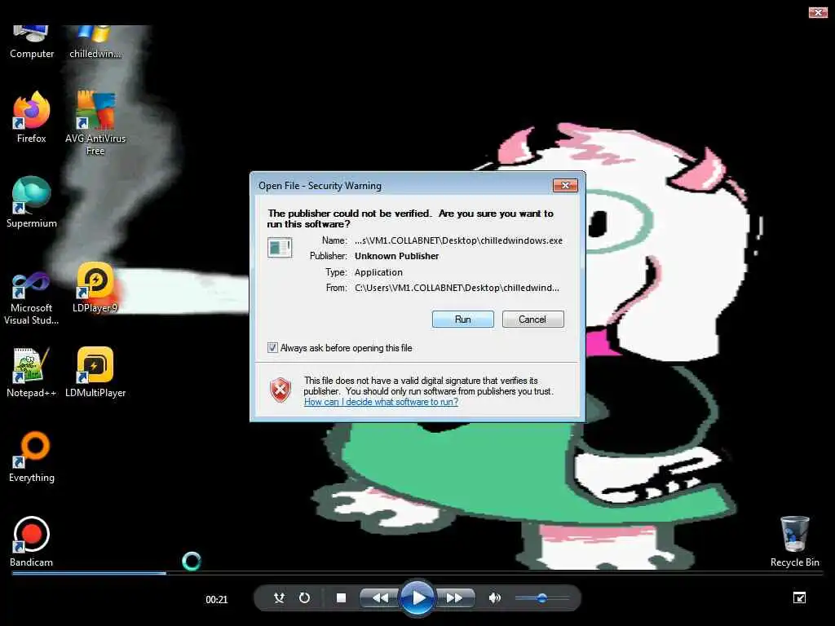Close the Open File - Security Warning dialog
The width and height of the screenshot is (835, 626).
pyautogui.click(x=566, y=185)
